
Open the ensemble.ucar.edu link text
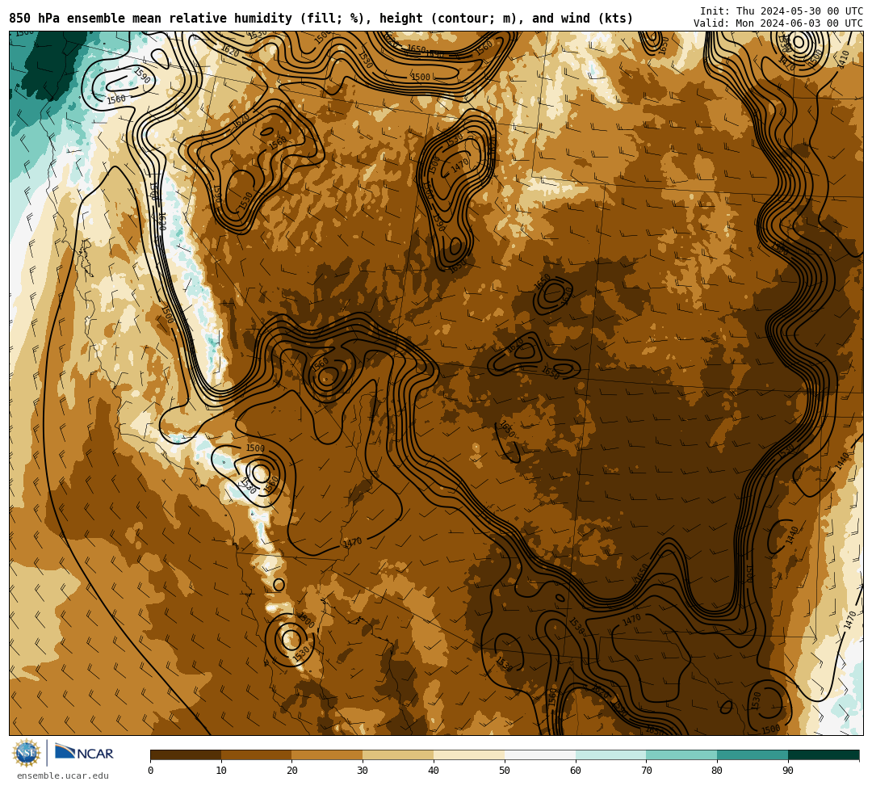[63, 775]
